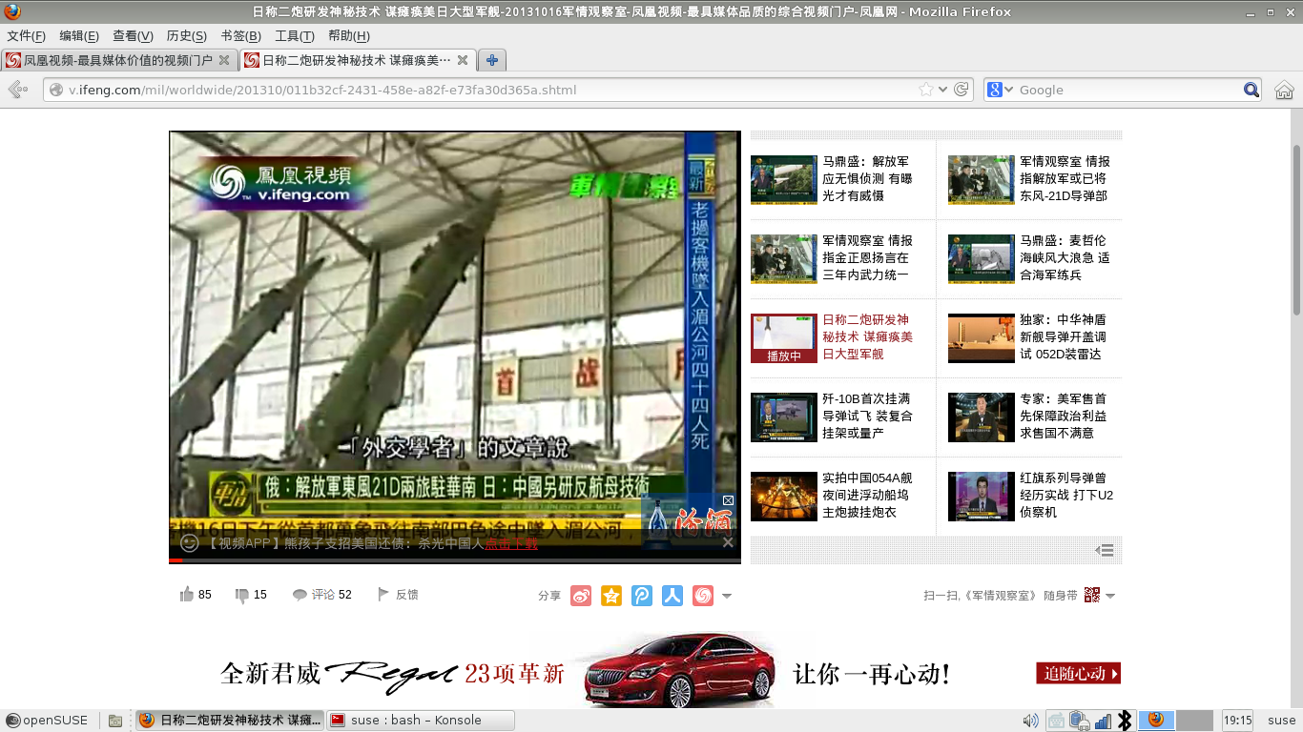Share to Sina Weibo icon
Image resolution: width=1303 pixels, height=732 pixels.
(581, 596)
